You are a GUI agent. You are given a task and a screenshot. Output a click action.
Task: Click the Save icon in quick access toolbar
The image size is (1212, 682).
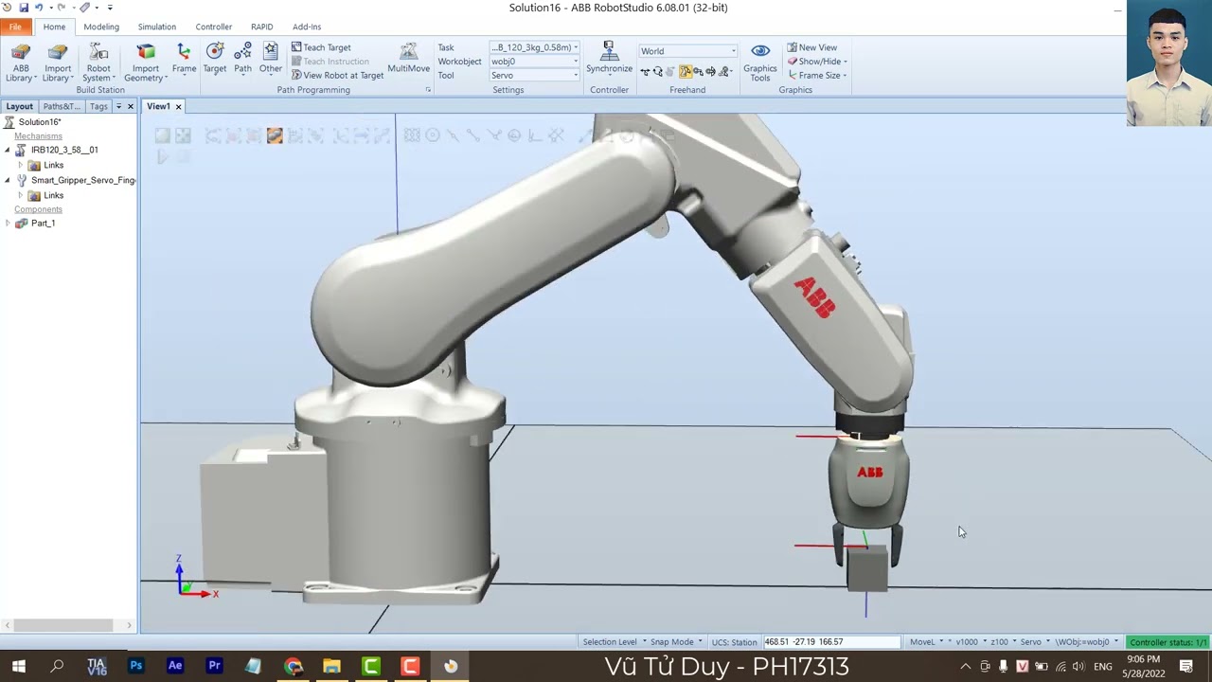[24, 8]
